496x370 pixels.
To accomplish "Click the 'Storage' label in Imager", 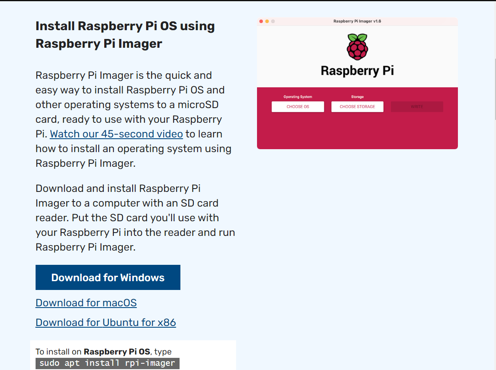I will (x=357, y=97).
